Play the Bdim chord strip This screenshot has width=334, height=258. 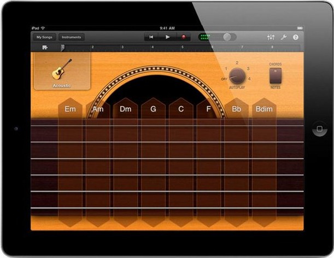pos(264,162)
